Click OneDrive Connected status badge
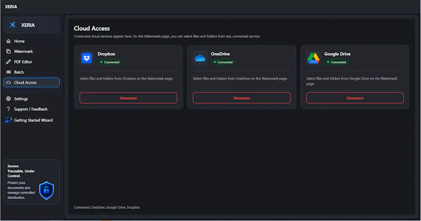The width and height of the screenshot is (421, 221). tap(223, 62)
